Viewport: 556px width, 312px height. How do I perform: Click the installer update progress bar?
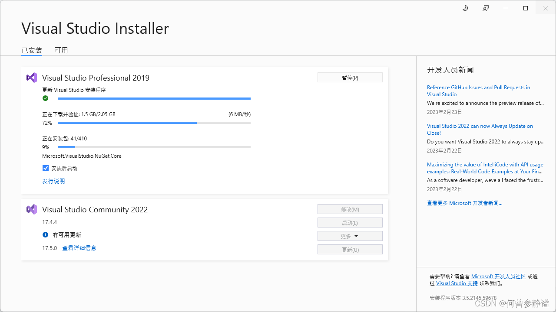154,99
